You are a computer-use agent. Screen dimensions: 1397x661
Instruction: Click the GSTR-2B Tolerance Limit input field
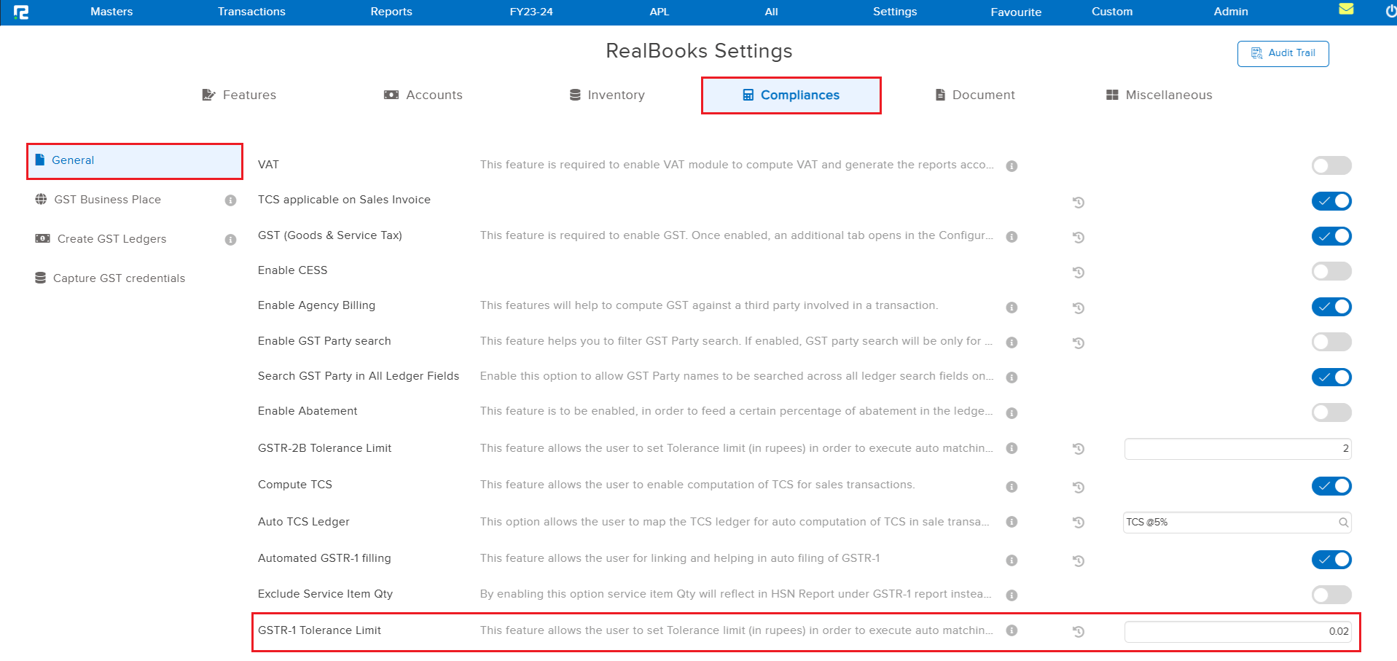[x=1238, y=449]
